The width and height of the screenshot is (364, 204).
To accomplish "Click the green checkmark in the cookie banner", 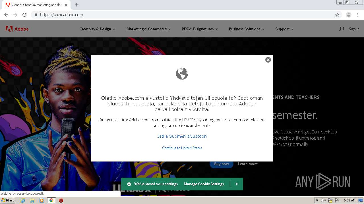I will [x=129, y=184].
